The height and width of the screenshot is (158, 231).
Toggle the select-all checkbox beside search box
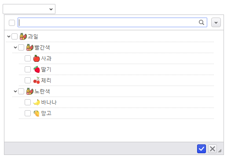(12, 23)
